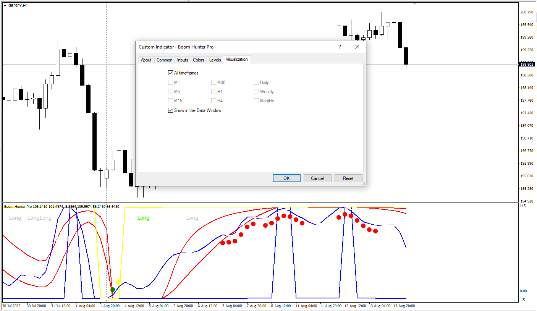The width and height of the screenshot is (537, 311).
Task: Close the Custom Indicator dialog
Action: click(x=357, y=47)
